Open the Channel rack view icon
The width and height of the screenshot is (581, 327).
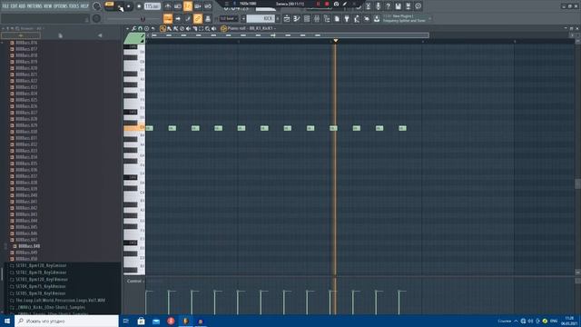pyautogui.click(x=307, y=18)
